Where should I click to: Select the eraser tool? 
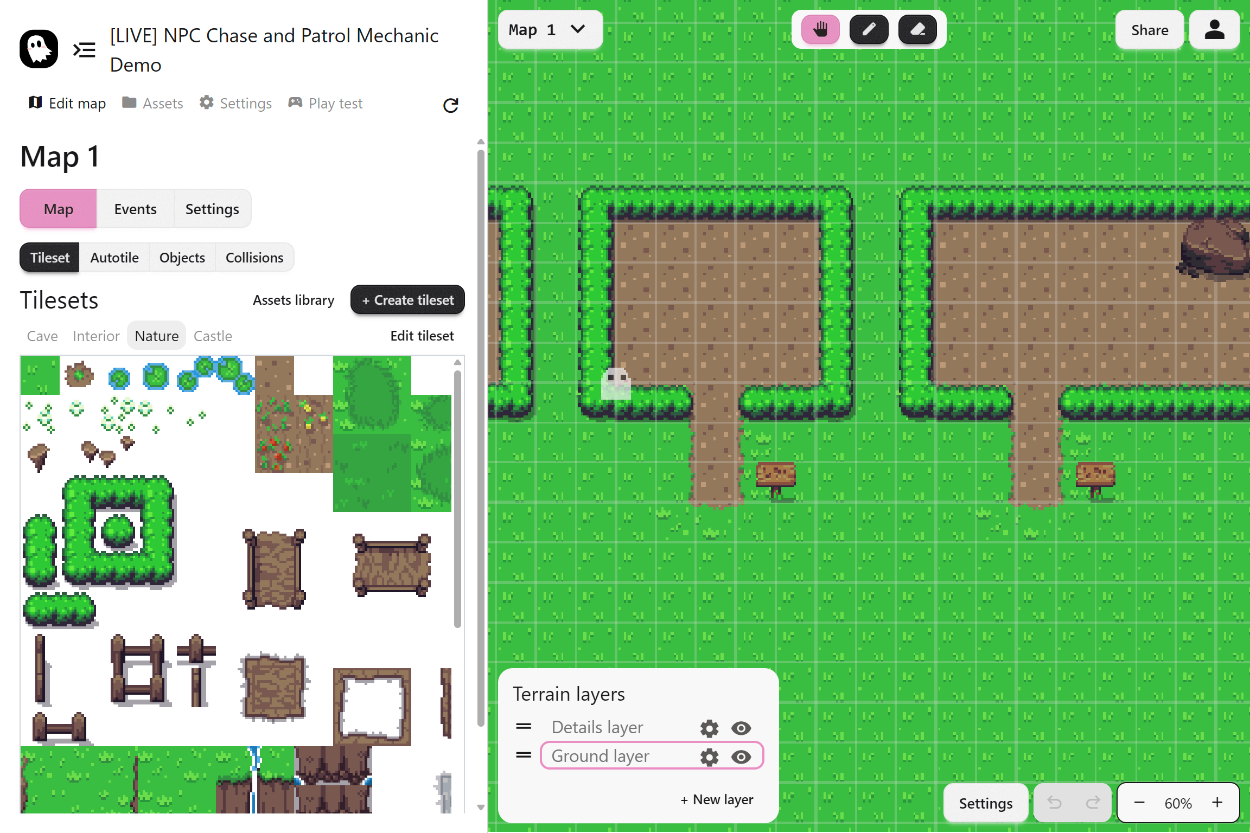pos(917,29)
